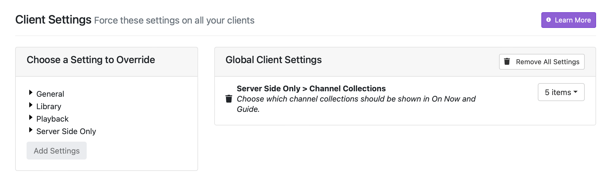Viewport: 608px width, 182px height.
Task: Select the Library tree label
Action: 49,106
